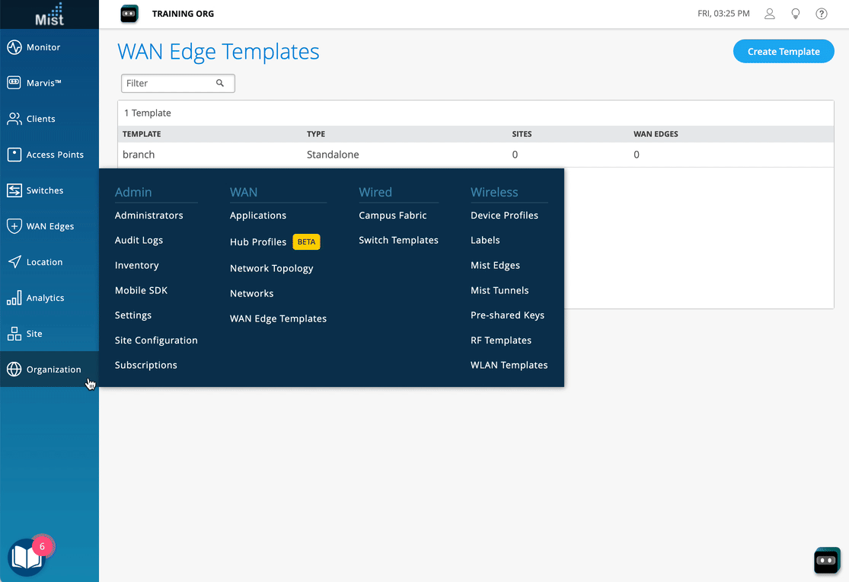Click the Access Points sidebar icon
Viewport: 849px width, 582px height.
(14, 155)
